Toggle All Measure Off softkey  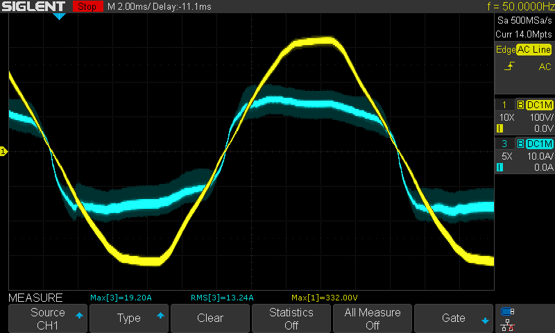click(x=373, y=318)
